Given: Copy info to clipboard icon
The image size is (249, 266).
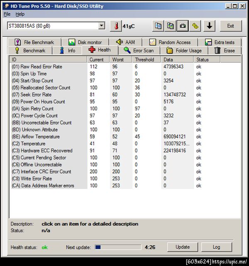Looking at the screenshot, I should pyautogui.click(x=158, y=26).
